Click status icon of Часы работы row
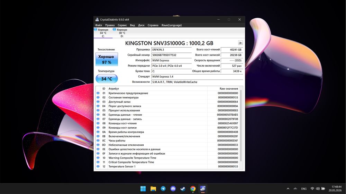The height and width of the screenshot is (194, 346). point(98,140)
